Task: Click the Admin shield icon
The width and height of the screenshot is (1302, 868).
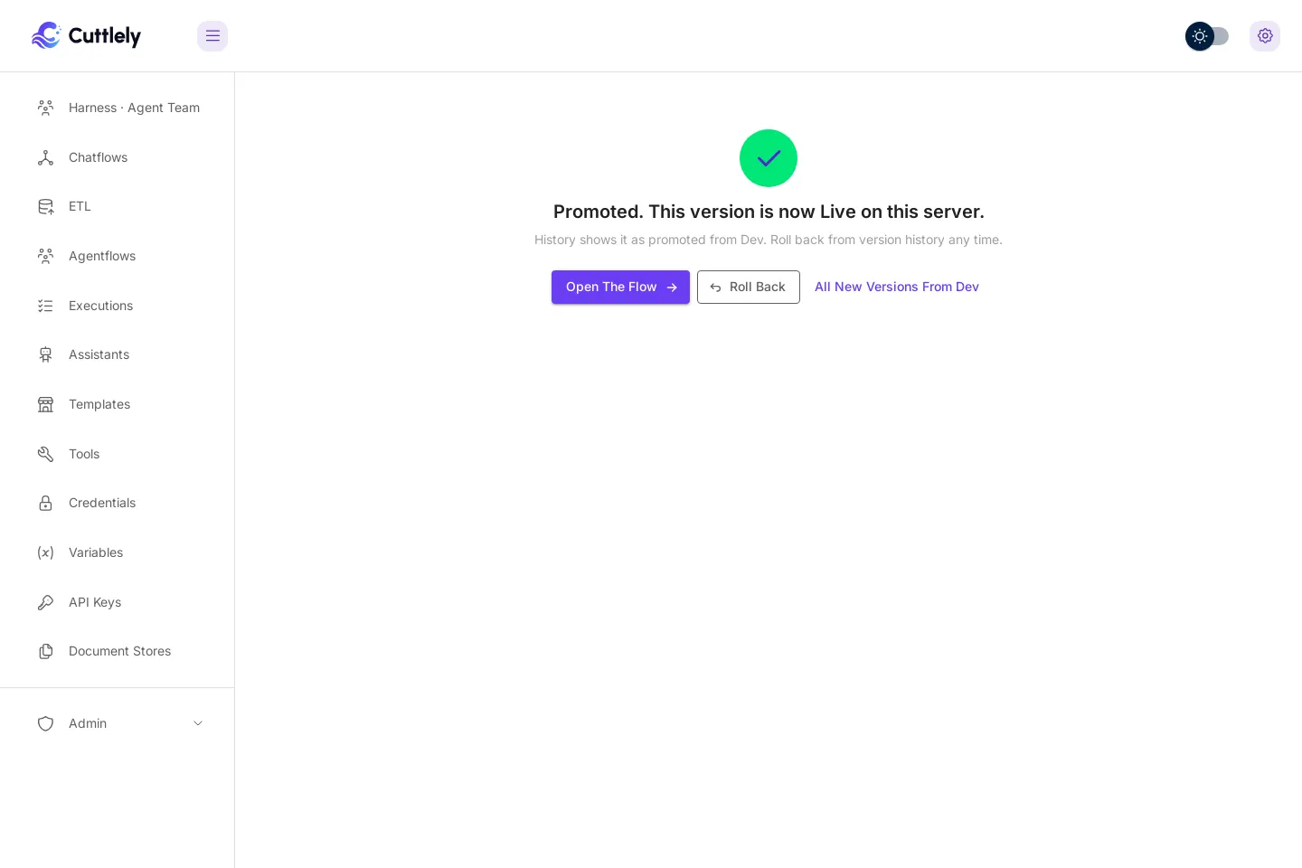Action: [45, 723]
